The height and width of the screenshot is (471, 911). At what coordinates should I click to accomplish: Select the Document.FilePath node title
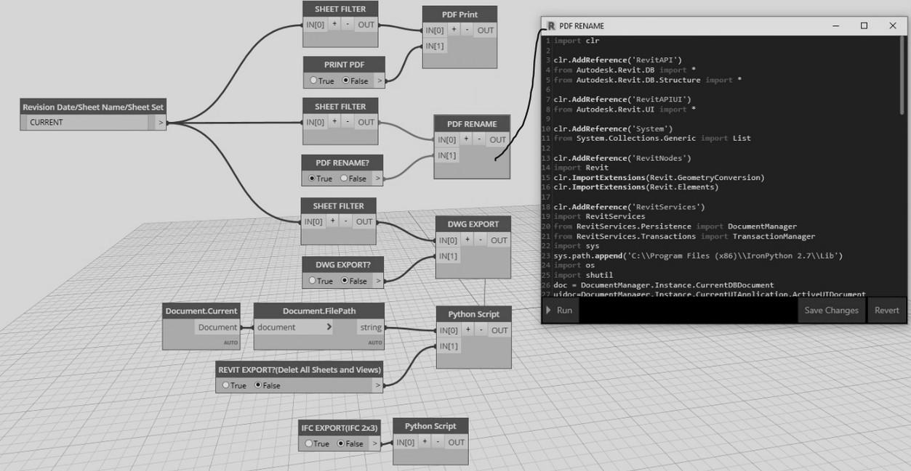(x=319, y=311)
